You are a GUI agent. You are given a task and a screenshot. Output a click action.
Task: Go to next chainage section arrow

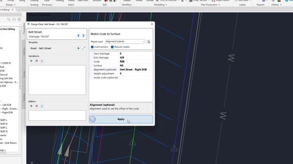coord(83,36)
